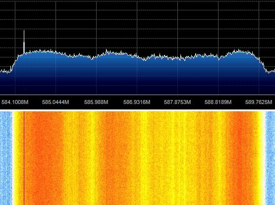
Task: Click the blue noise area right of waterfall
Action: [x=270, y=157]
